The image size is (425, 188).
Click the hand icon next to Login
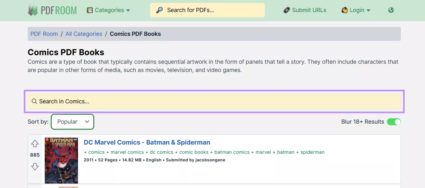[344, 10]
